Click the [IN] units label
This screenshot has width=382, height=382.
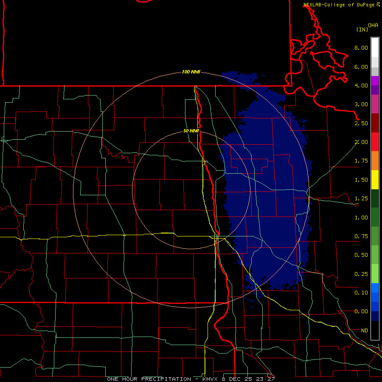click(x=362, y=29)
